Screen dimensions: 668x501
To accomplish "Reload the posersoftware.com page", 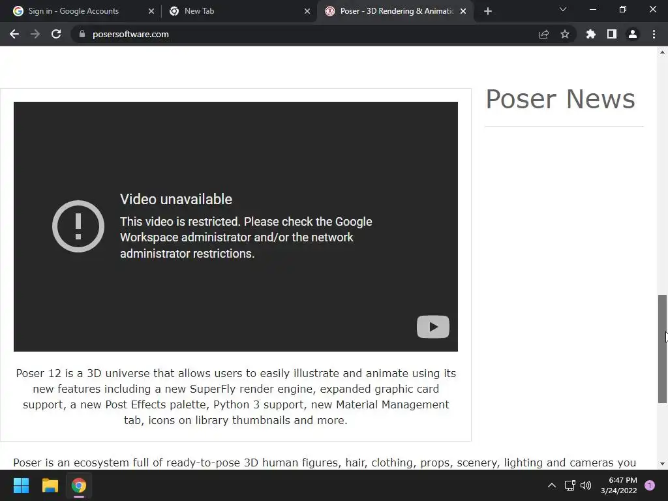I will pos(56,34).
